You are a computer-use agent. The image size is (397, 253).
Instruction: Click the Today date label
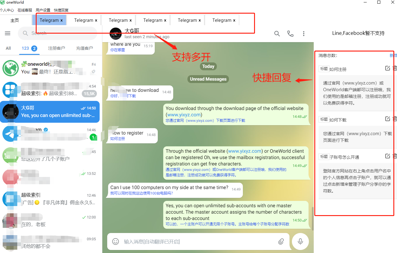(208, 66)
